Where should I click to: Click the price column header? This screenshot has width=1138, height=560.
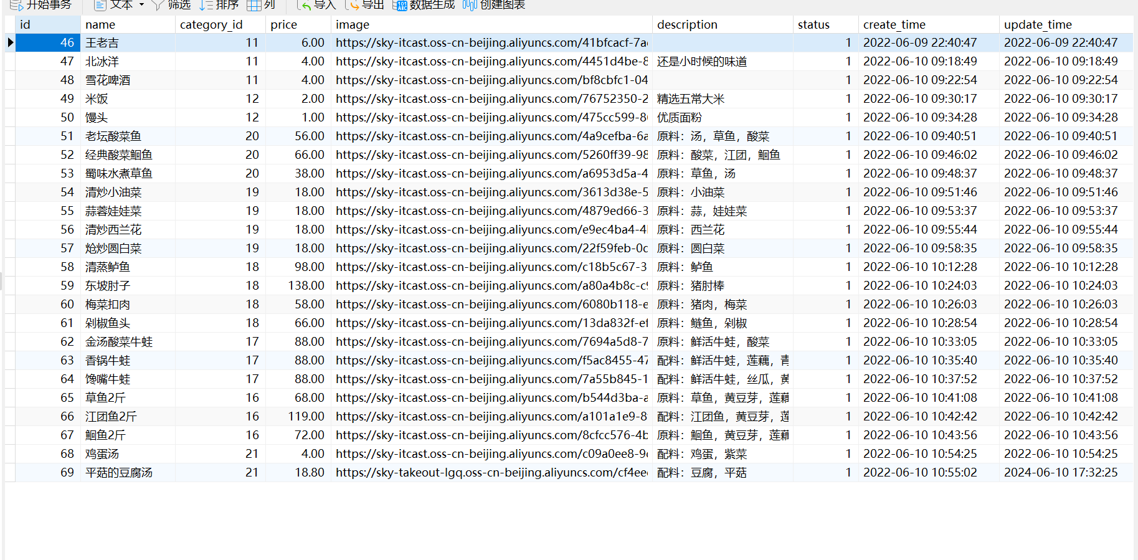(x=298, y=24)
